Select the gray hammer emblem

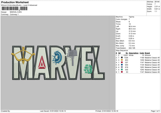point(73,57)
